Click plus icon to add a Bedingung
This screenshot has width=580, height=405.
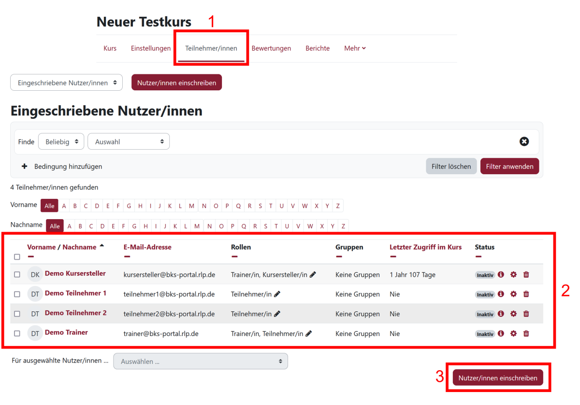(25, 167)
